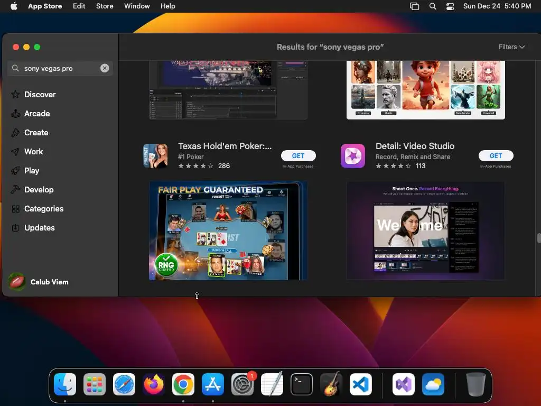Open Control Center in menu bar

[450, 6]
